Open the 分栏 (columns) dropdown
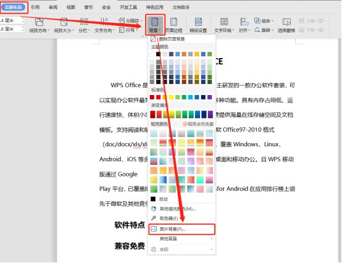342x263 pixels. point(84,25)
